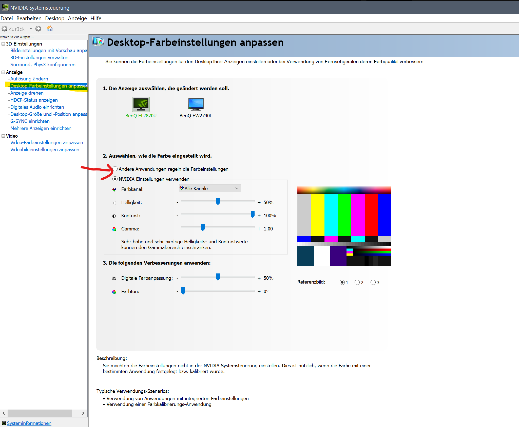
Task: Open the Systeminformationen link
Action: pos(29,423)
